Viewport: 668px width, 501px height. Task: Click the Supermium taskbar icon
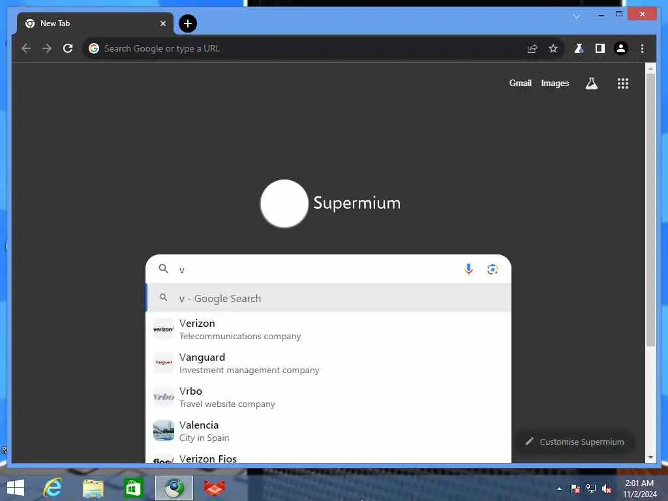tap(174, 488)
